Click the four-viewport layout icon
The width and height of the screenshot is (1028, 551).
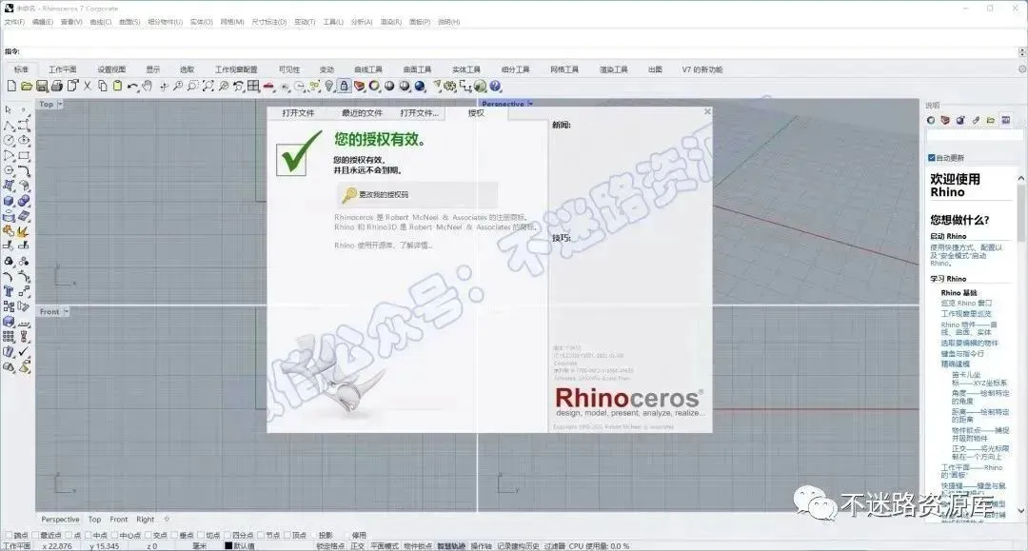tap(254, 86)
